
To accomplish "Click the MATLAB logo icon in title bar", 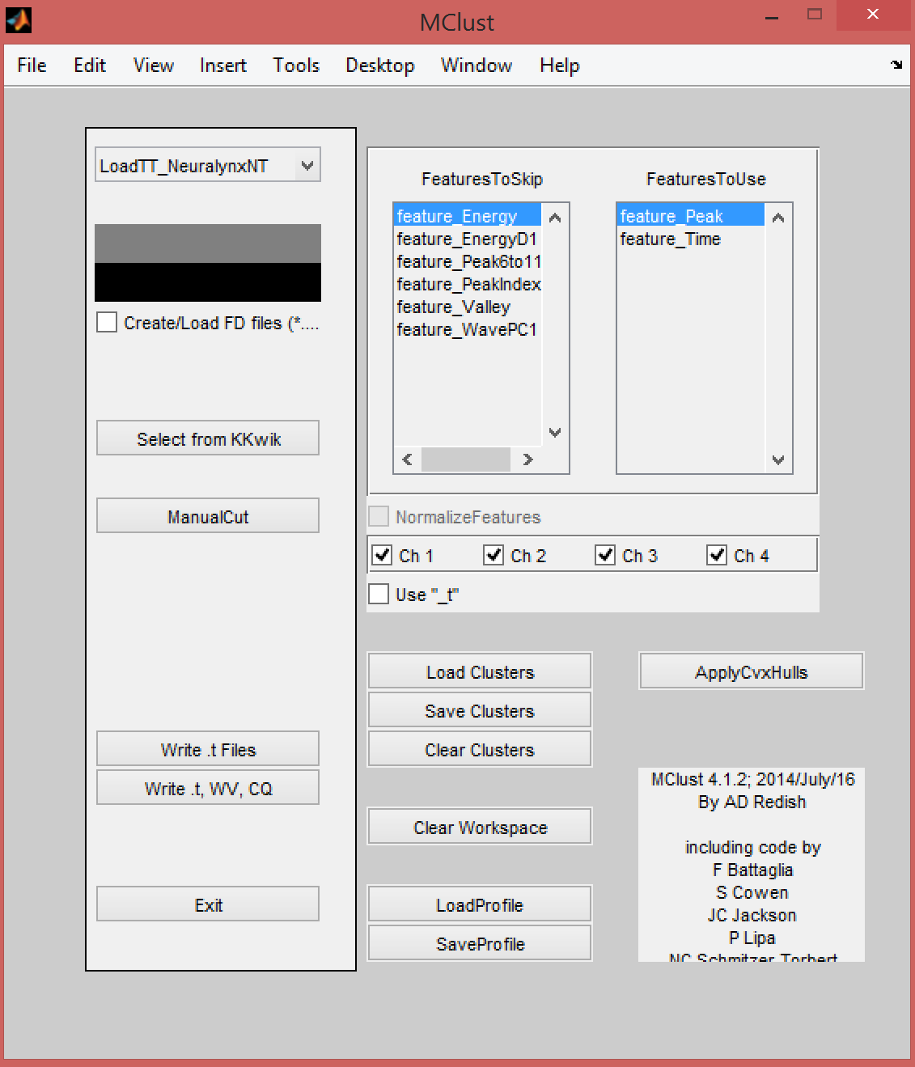I will [x=19, y=20].
